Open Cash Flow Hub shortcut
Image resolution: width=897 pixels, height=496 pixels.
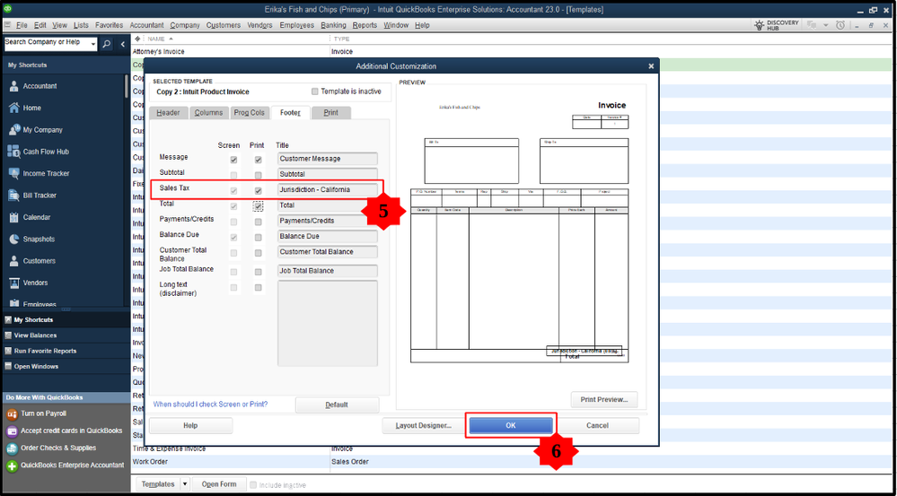coord(46,152)
